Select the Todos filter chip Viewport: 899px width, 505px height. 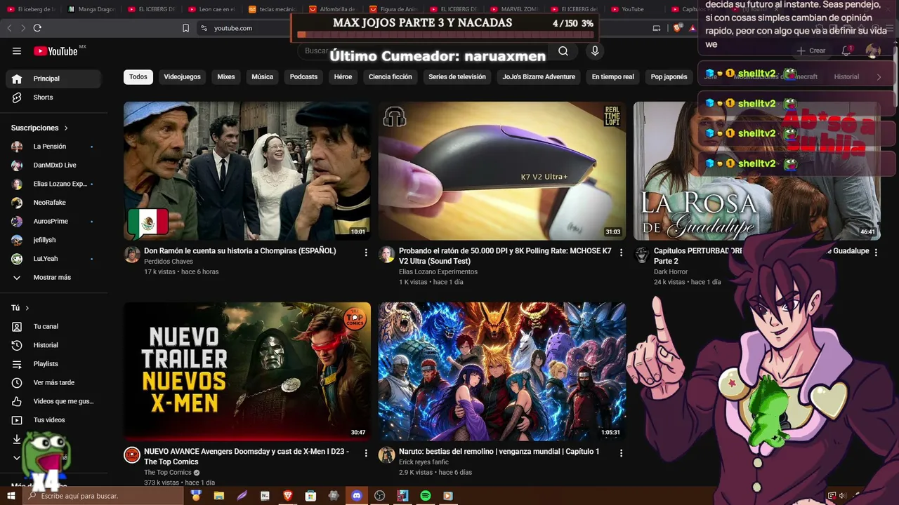click(138, 77)
